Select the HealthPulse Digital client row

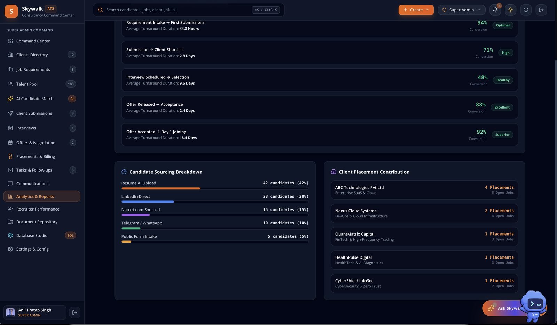point(424,260)
